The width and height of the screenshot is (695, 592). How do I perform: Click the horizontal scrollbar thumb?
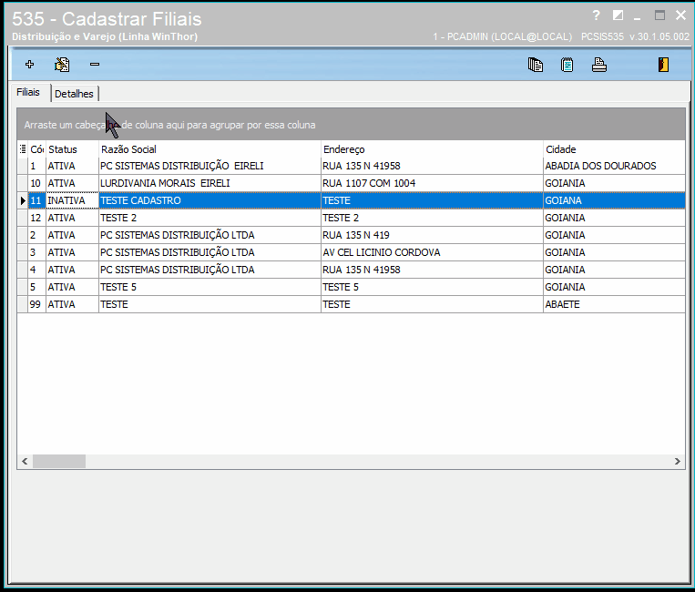click(x=59, y=461)
